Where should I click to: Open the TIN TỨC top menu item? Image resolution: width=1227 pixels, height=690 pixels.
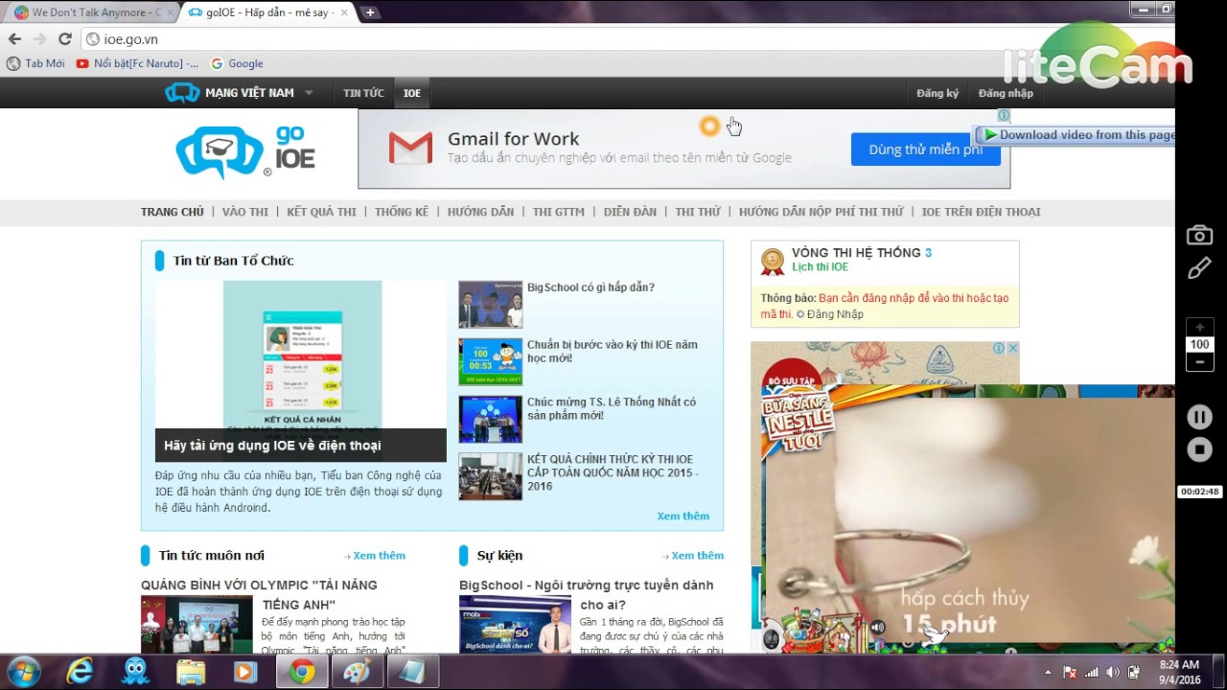pos(363,93)
